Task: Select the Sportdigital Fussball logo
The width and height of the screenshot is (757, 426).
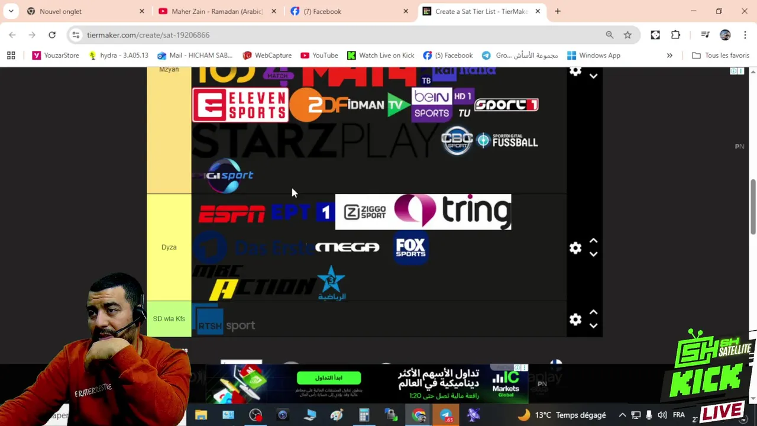Action: click(x=507, y=141)
